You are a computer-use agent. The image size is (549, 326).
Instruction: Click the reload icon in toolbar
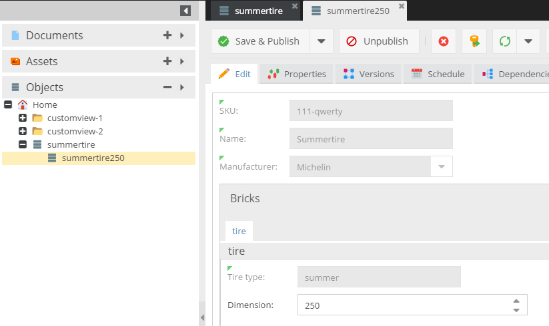[505, 41]
